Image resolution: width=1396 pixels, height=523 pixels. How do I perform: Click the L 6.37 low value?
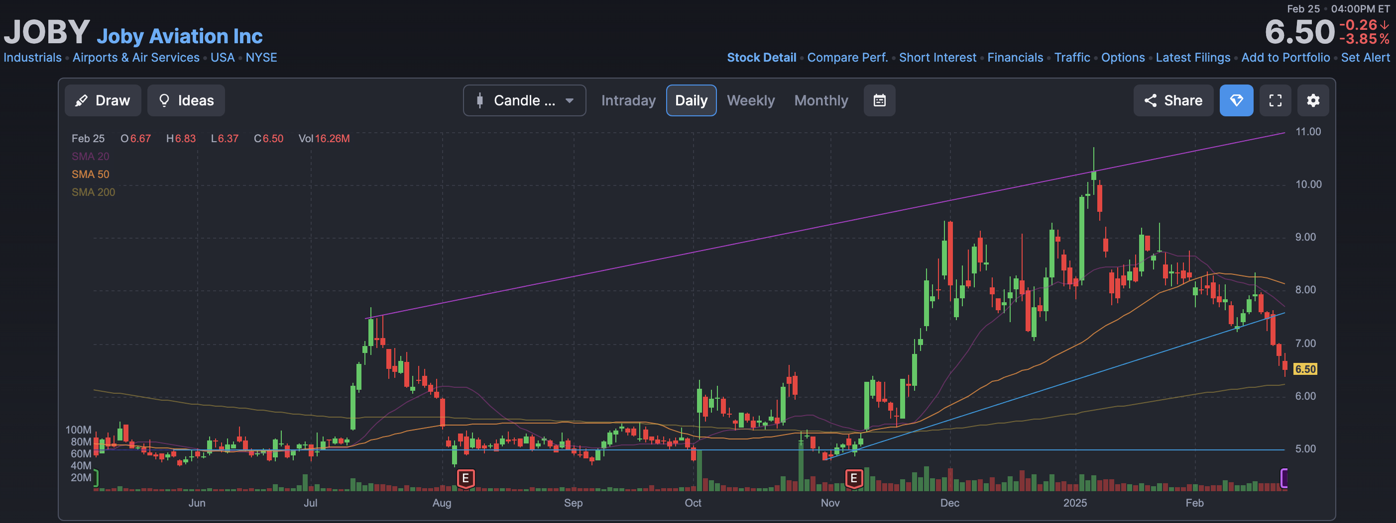(x=225, y=139)
